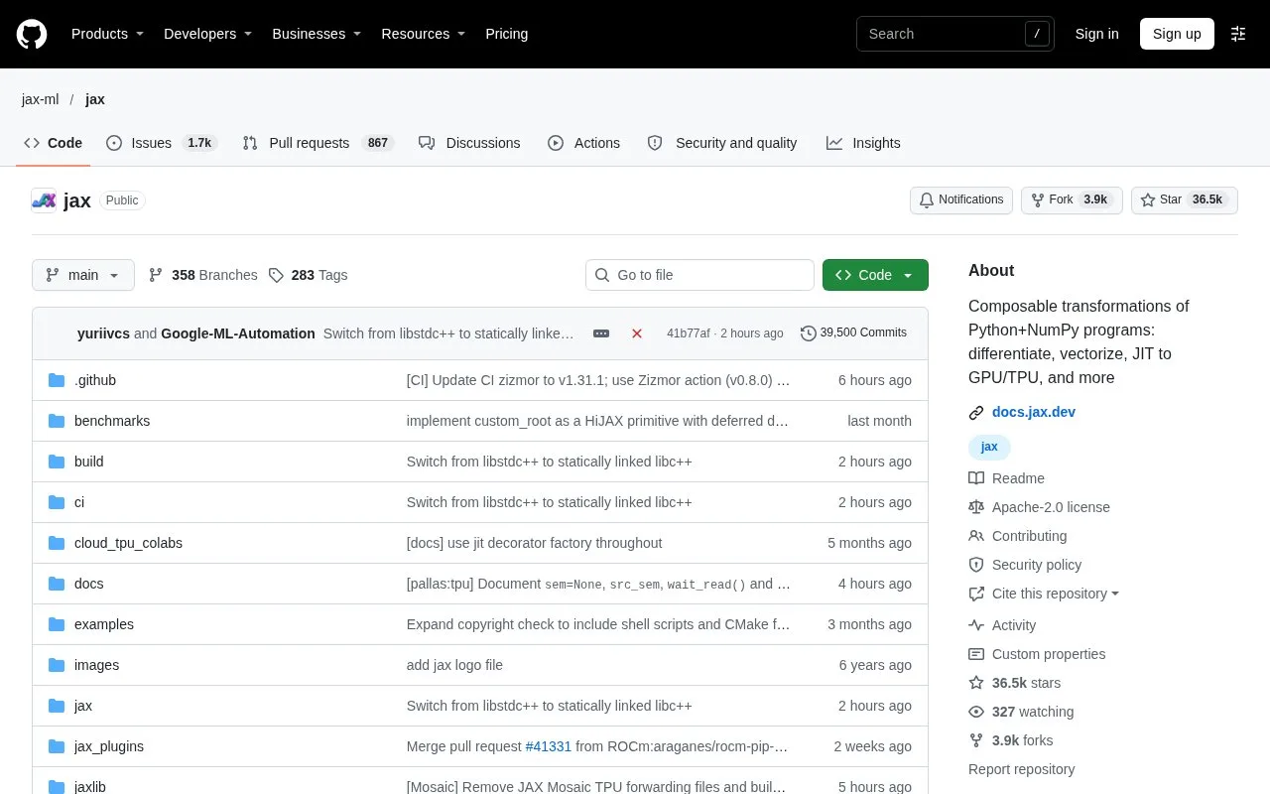This screenshot has width=1270, height=794.
Task: Open the .github folder icon
Action: [57, 380]
